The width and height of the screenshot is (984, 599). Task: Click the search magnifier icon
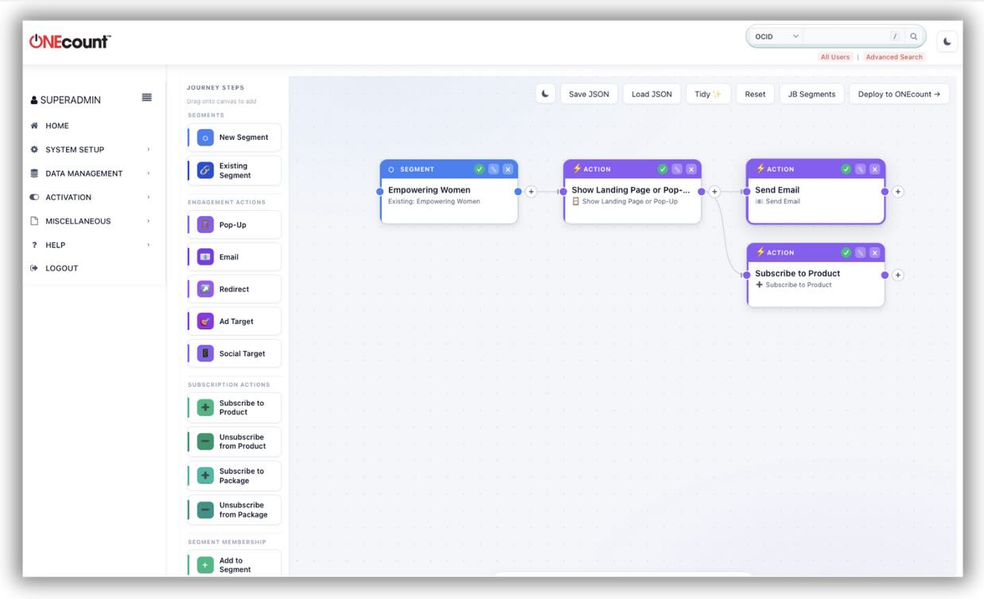(914, 37)
